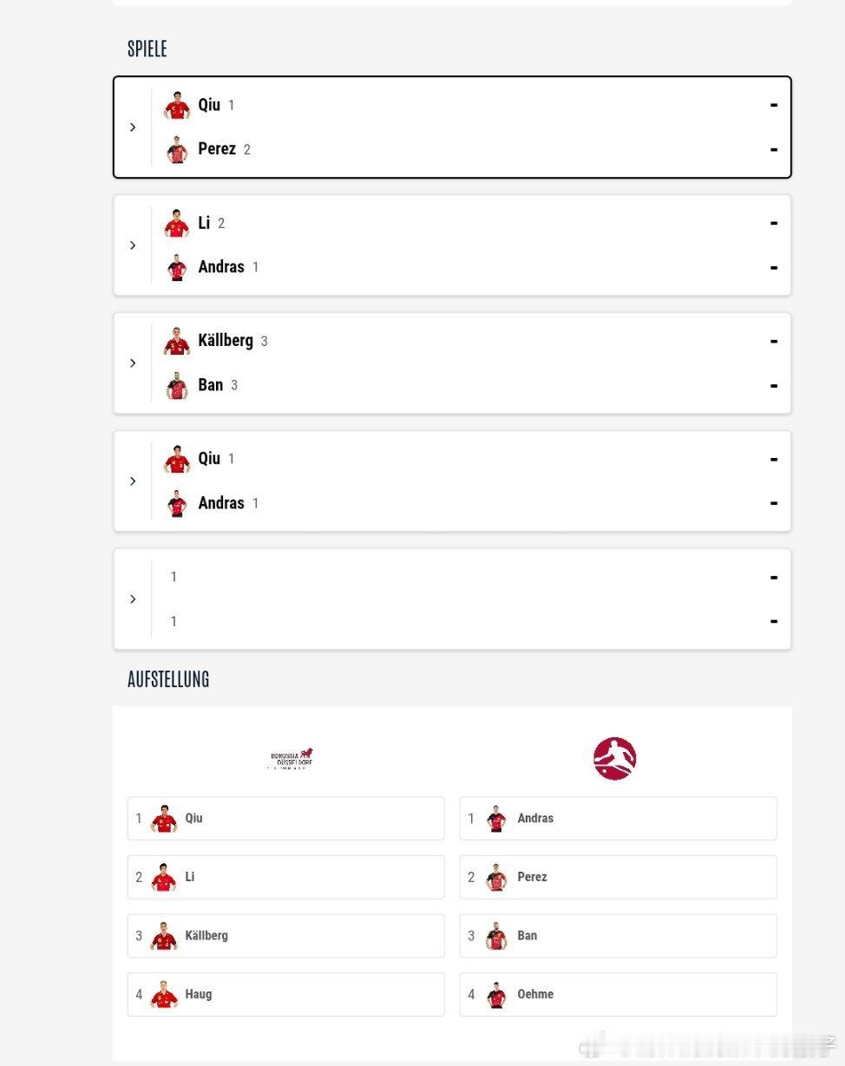Select Källberg name in third match

tap(226, 341)
